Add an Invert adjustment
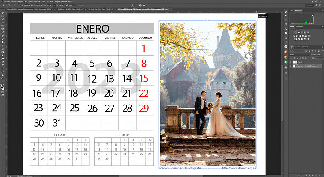The width and height of the screenshot is (324, 177). tap(295, 39)
